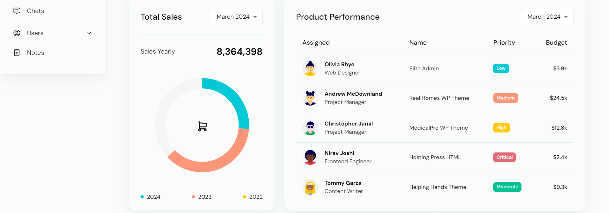Click the Chats speech bubble icon
Screen dimensions: 609x213
click(x=17, y=11)
